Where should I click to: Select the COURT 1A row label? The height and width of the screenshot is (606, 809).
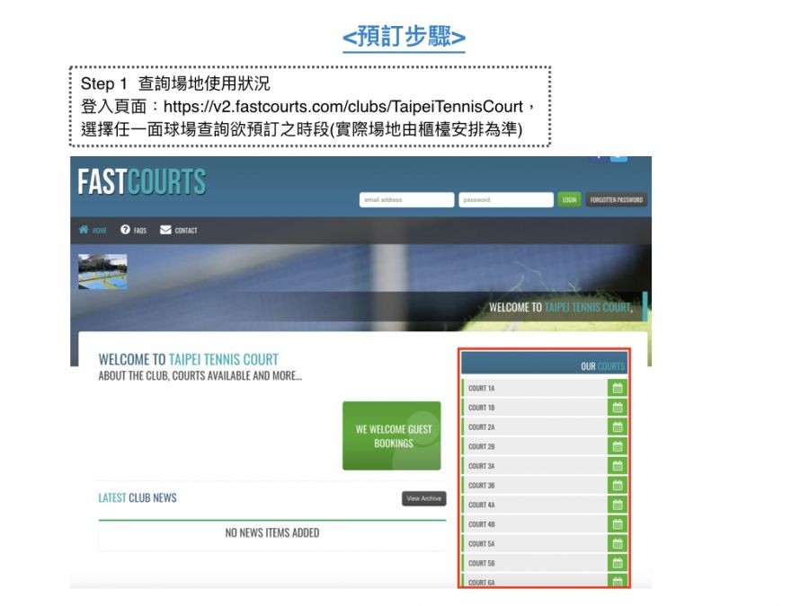[x=482, y=388]
